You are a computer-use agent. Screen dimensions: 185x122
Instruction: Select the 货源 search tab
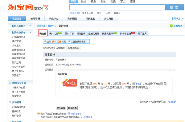(93, 2)
